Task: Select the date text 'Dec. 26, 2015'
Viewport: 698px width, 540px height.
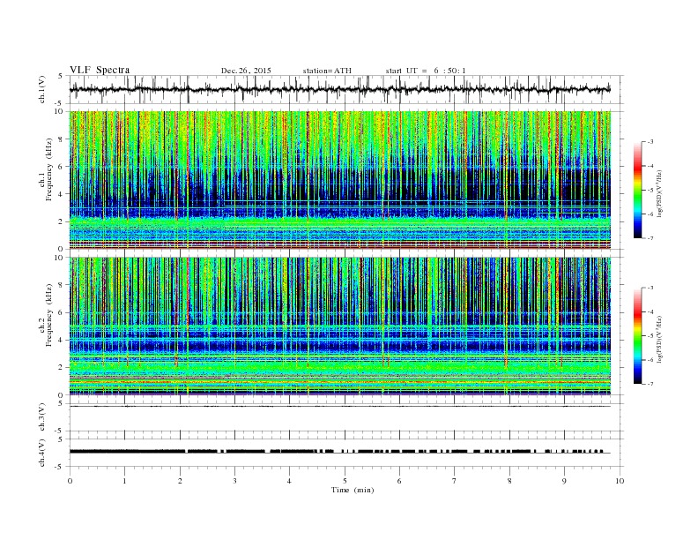Action: click(246, 71)
